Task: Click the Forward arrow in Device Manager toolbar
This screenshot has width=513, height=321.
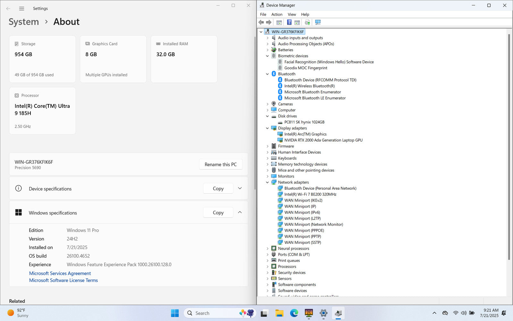Action: [x=269, y=22]
